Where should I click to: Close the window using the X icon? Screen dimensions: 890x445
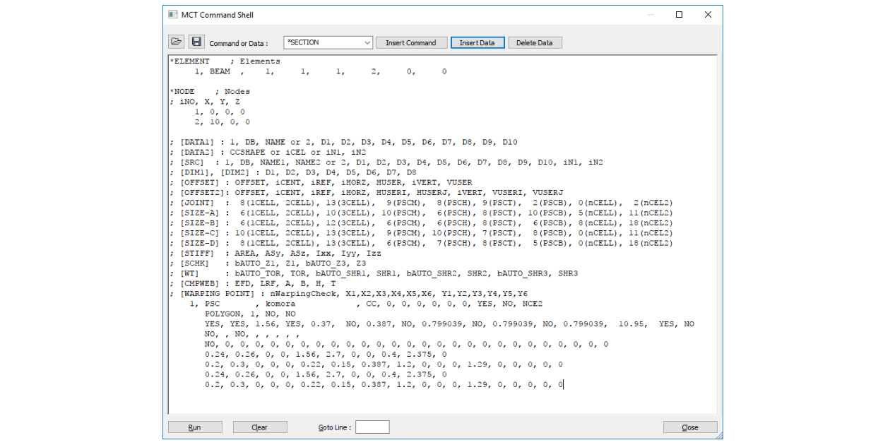coord(708,15)
